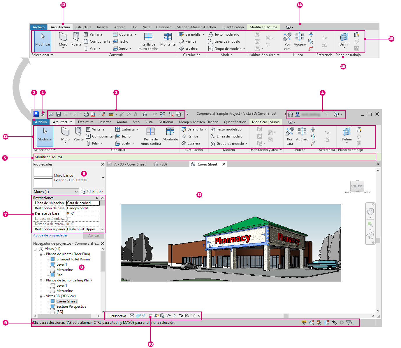Click the binoculars search icon in the title bar
Image resolution: width=401 pixels, height=348 pixels.
point(291,114)
